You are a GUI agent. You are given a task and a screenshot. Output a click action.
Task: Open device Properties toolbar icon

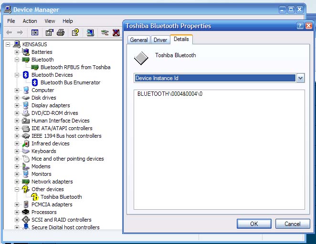pyautogui.click(x=49, y=32)
